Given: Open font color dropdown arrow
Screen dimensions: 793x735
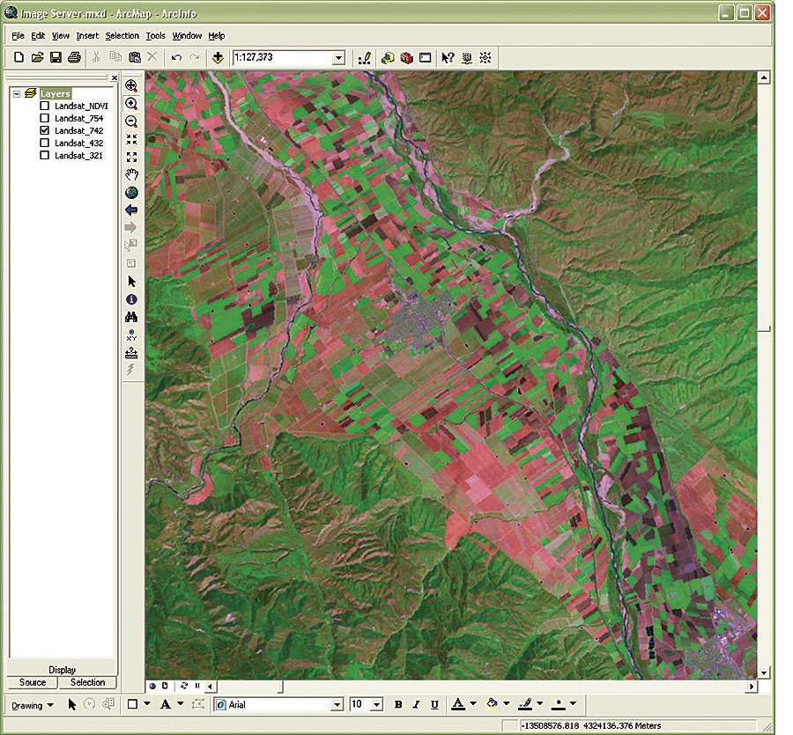Looking at the screenshot, I should pyautogui.click(x=473, y=703).
